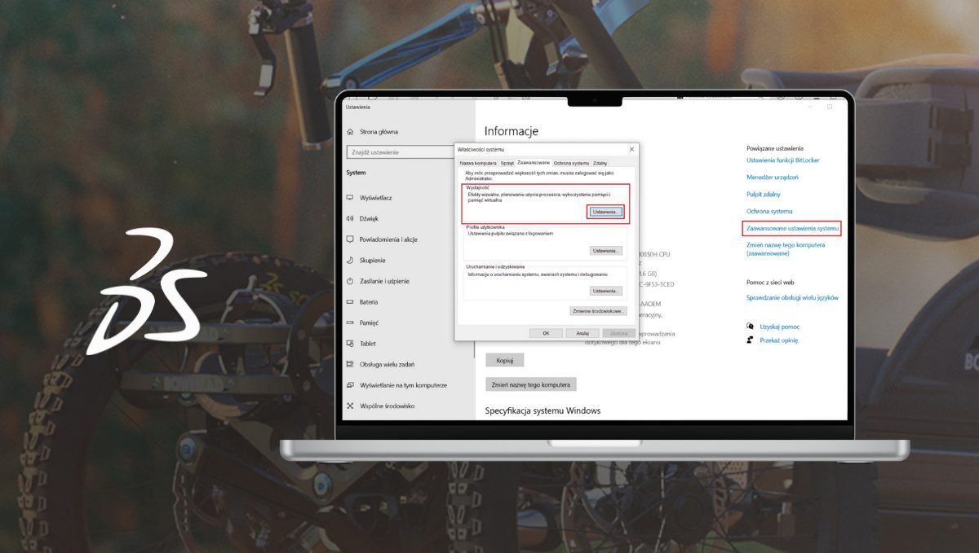
Task: Open the Strona główna home icon
Action: click(x=350, y=131)
